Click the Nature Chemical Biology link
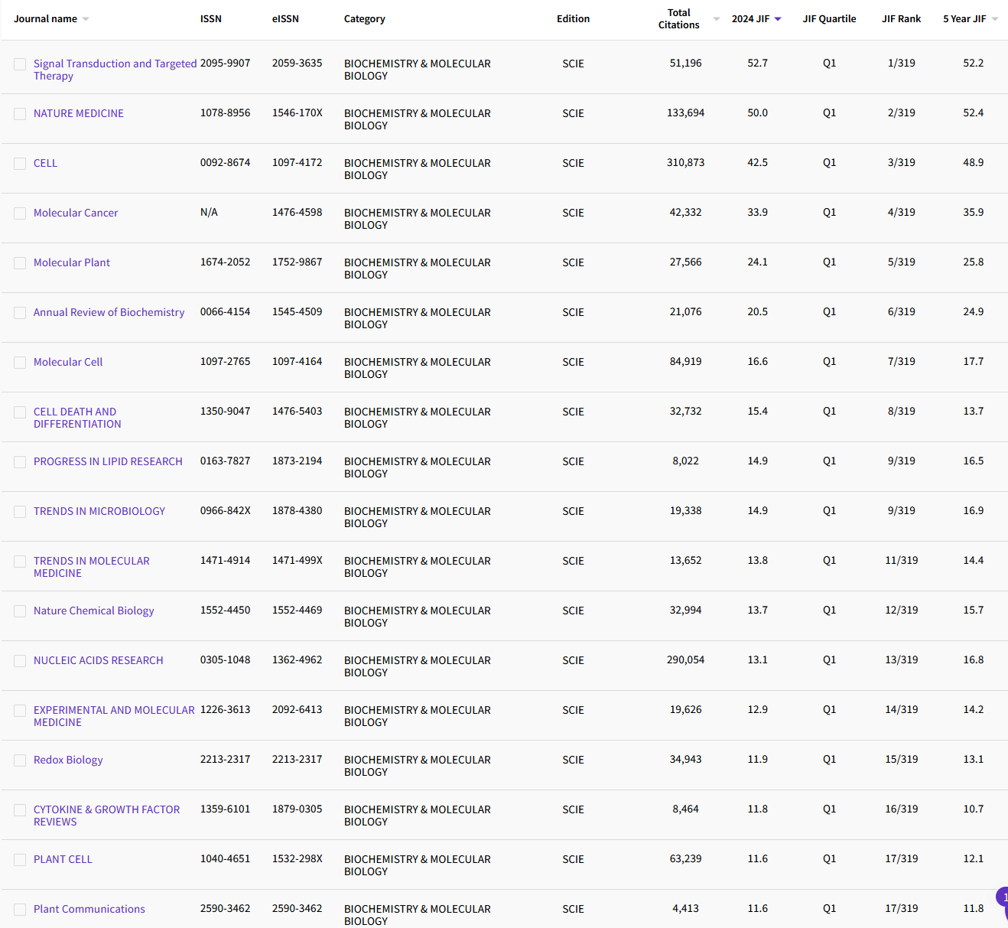Image resolution: width=1008 pixels, height=928 pixels. click(93, 611)
